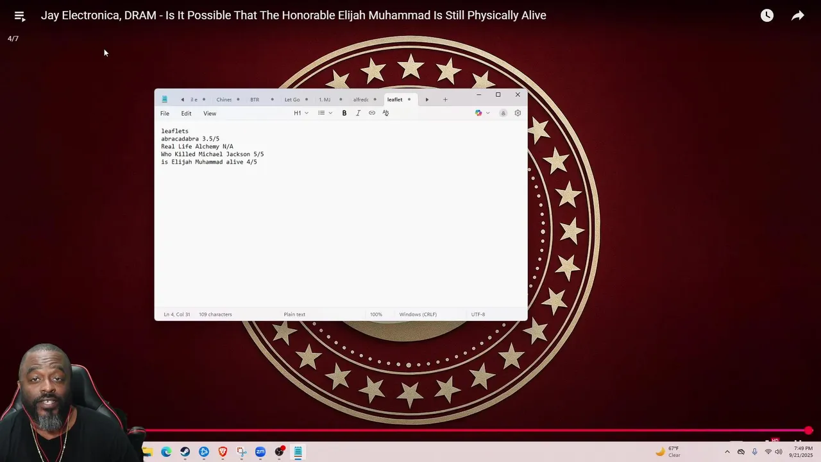Click the OneDrive cloud tray icon
821x462 pixels.
coord(741,452)
